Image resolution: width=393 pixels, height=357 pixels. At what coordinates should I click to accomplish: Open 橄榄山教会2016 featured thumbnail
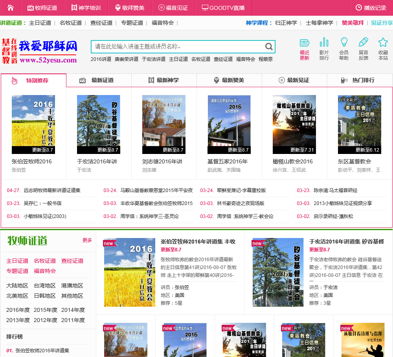(294, 124)
